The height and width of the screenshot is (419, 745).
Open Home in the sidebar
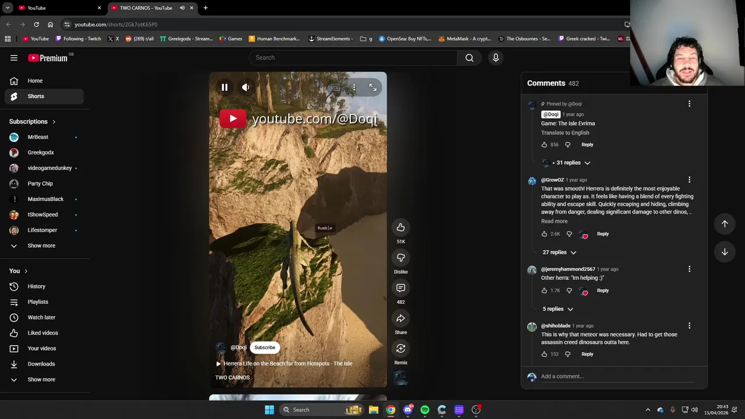click(45, 81)
